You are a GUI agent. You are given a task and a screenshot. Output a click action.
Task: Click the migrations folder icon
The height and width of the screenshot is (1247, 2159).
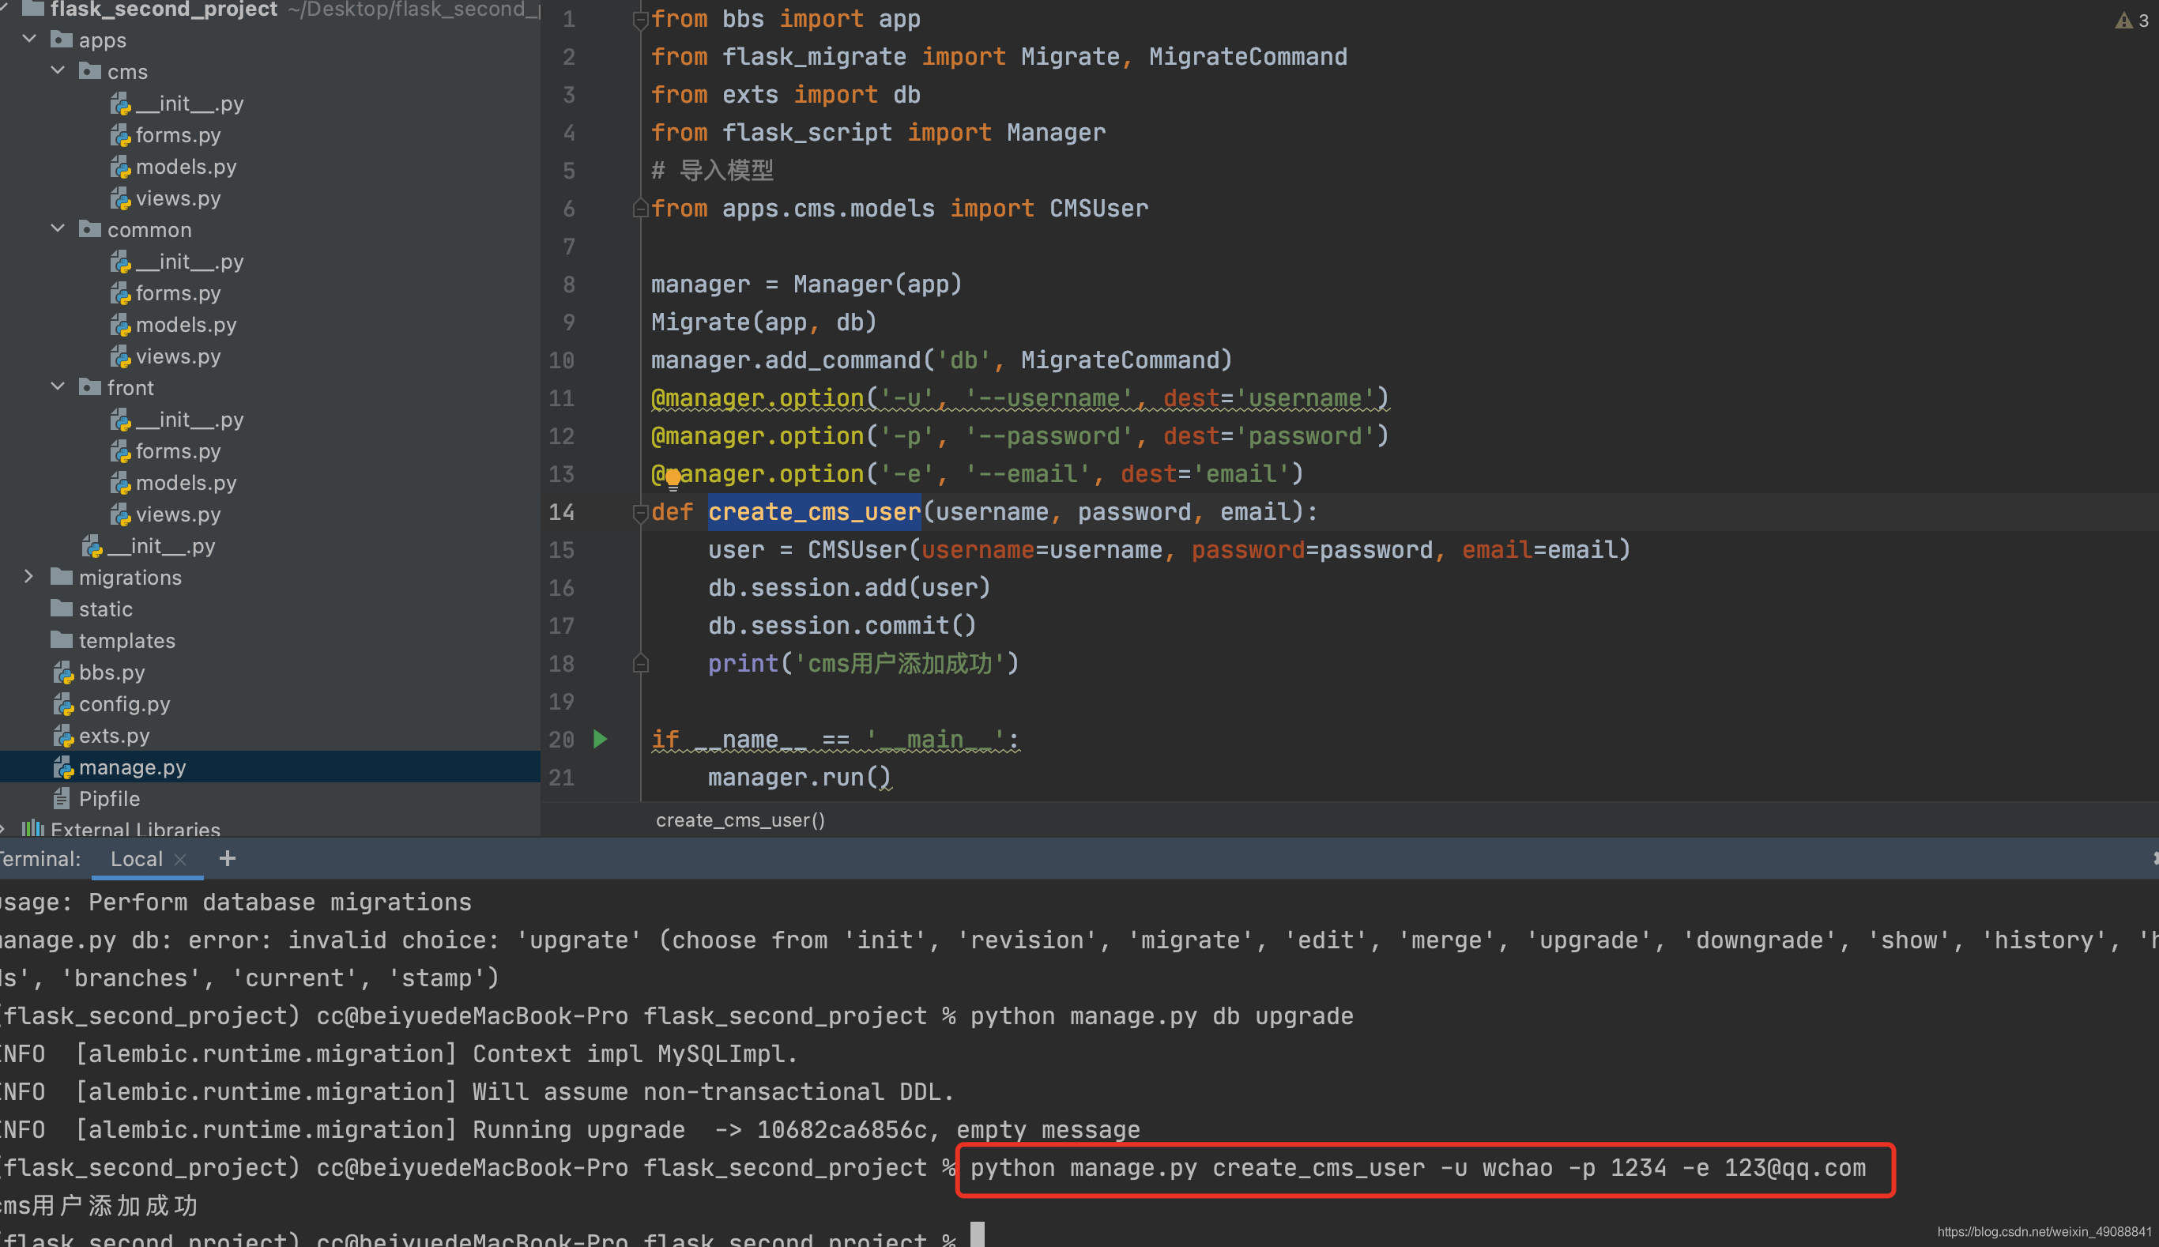pyautogui.click(x=61, y=576)
